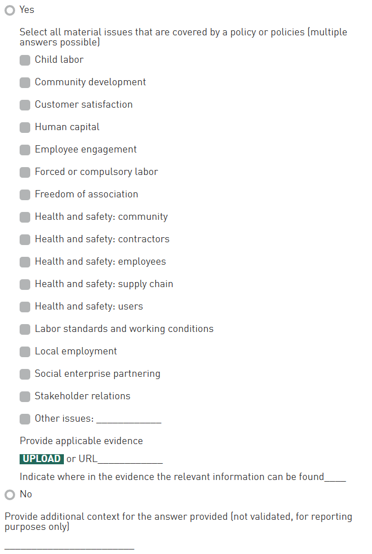
Task: Select the No radio button
Action: coord(10,495)
